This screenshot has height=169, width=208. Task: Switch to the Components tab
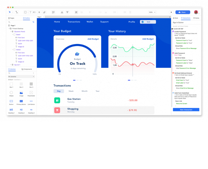[x=27, y=69]
